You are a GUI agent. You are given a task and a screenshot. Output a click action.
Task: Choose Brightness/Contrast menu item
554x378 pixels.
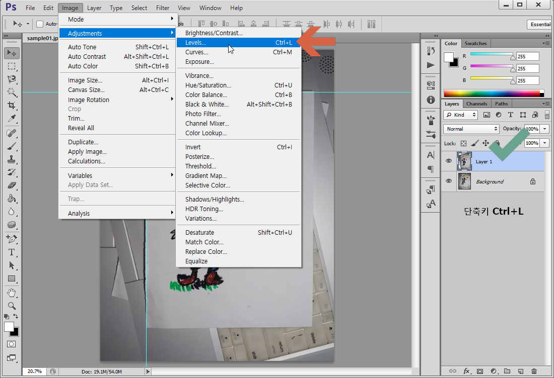pyautogui.click(x=239, y=33)
